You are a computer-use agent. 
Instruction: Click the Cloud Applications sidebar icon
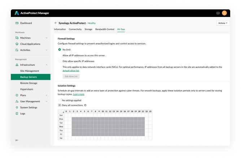(17, 44)
